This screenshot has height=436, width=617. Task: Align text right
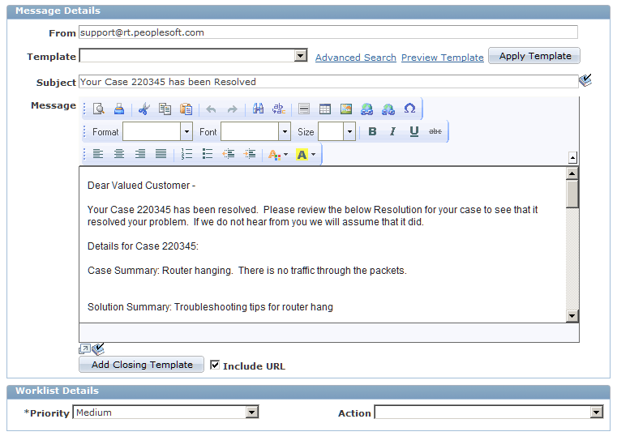[140, 154]
